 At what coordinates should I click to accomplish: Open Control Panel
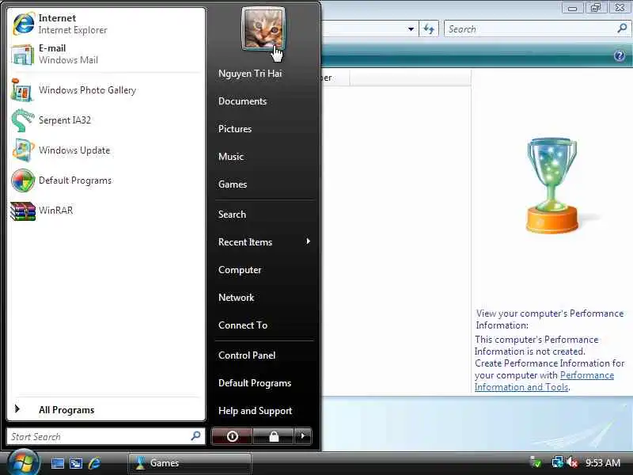[x=247, y=355]
